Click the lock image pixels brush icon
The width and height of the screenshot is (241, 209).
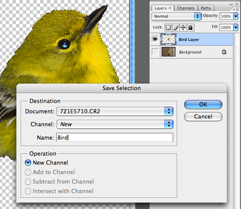point(175,28)
